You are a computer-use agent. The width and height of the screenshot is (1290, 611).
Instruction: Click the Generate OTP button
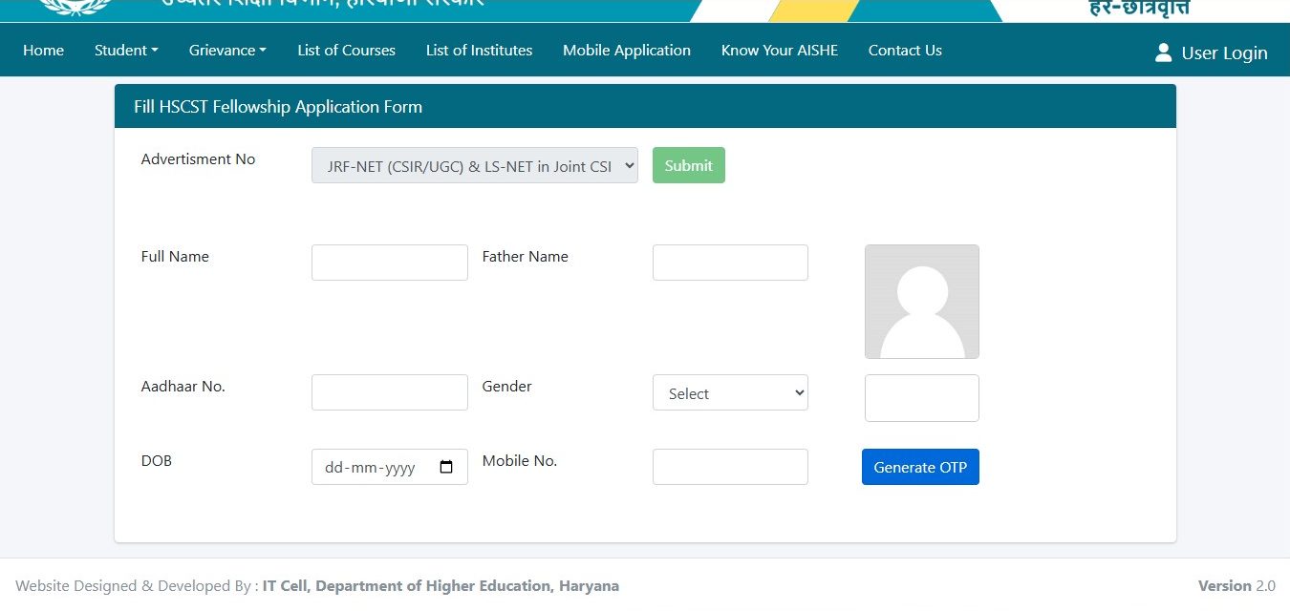point(920,467)
